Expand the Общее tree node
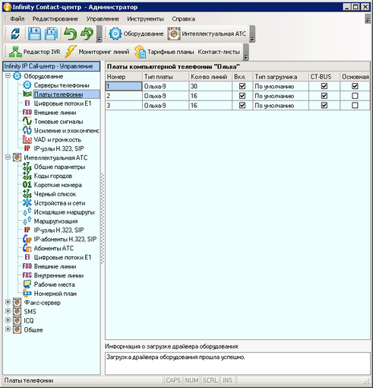The height and width of the screenshot is (388, 373). point(8,329)
